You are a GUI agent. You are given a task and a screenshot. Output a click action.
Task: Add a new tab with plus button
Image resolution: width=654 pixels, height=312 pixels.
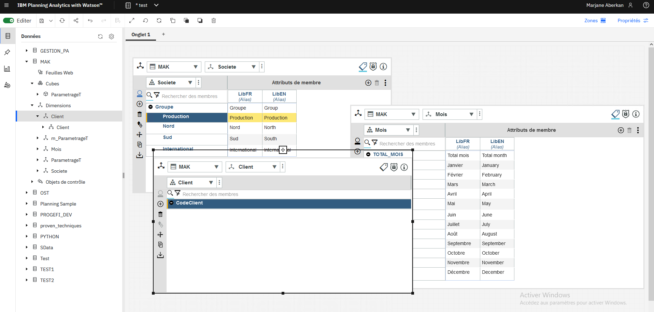163,34
